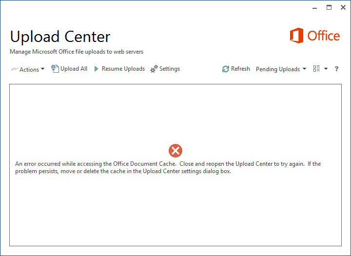Click the Upload All document icon

pyautogui.click(x=55, y=69)
